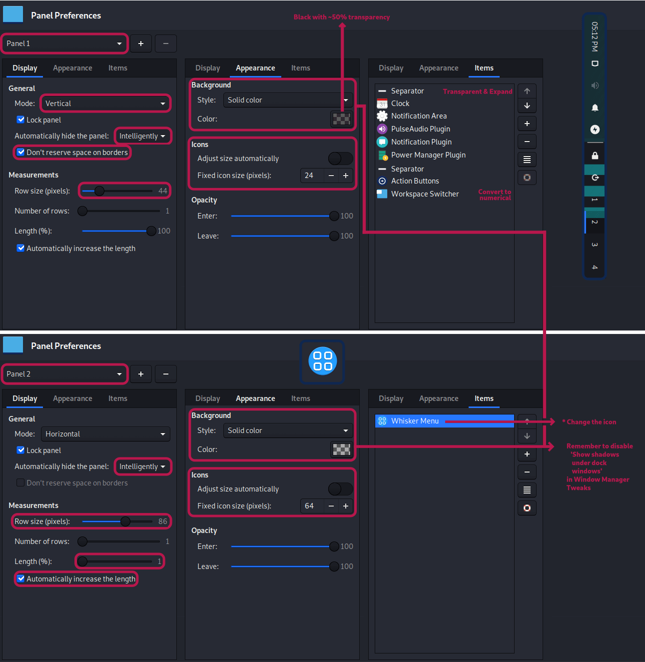
Task: Select the Power Manager Plugin item
Action: point(428,155)
